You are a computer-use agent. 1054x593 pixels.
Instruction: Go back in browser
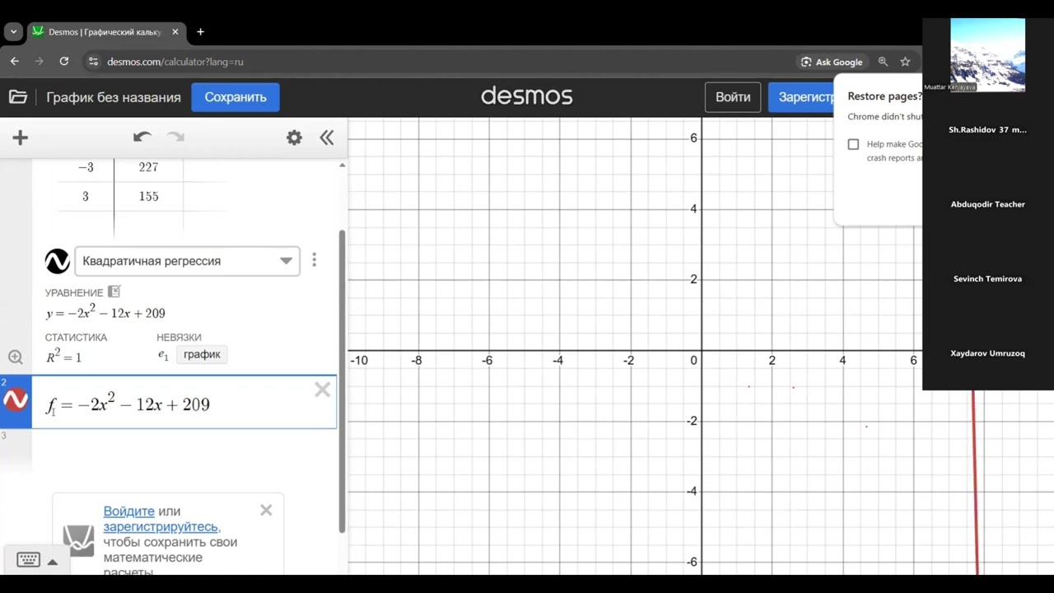pyautogui.click(x=14, y=61)
